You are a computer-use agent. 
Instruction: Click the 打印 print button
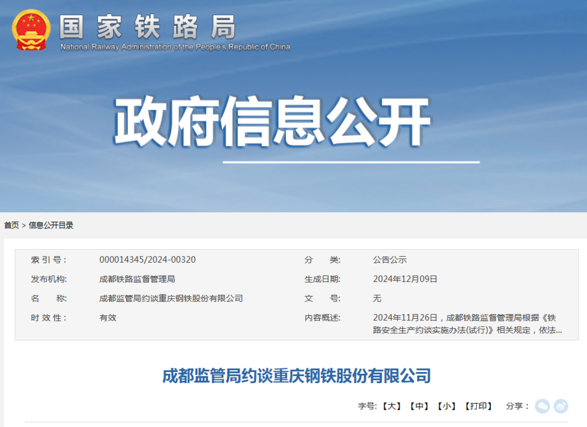(x=478, y=406)
